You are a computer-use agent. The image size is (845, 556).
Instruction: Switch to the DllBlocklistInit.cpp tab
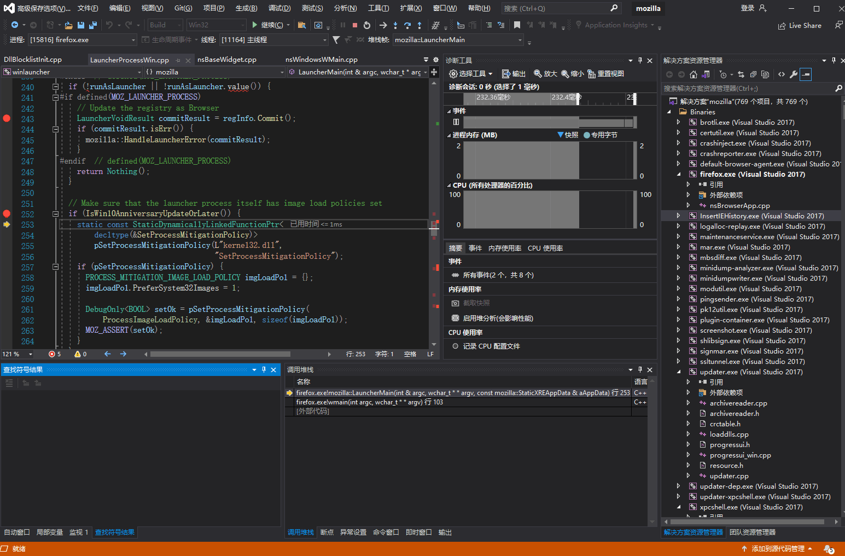[33, 60]
